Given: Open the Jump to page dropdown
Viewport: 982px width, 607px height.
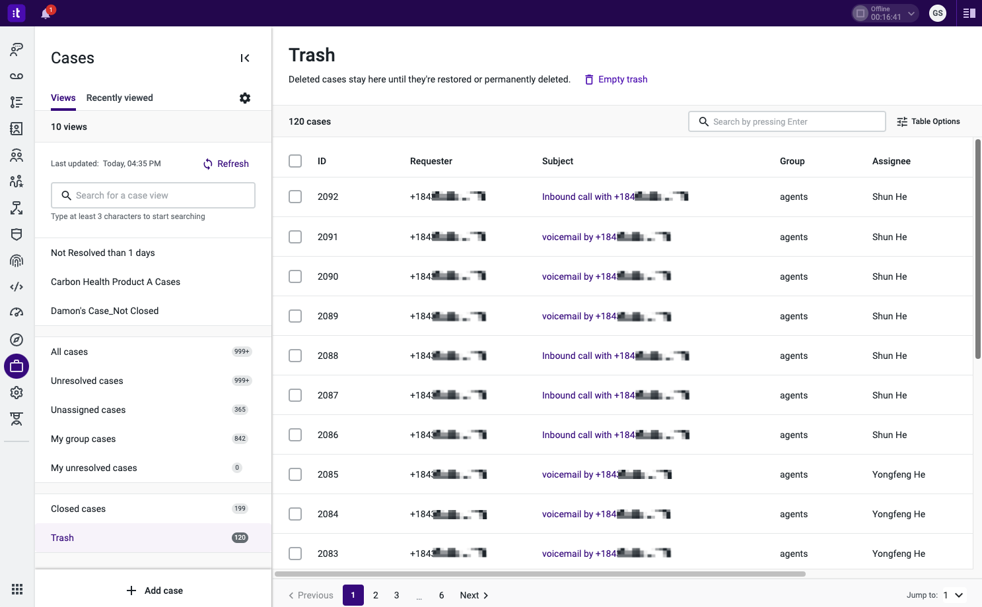Looking at the screenshot, I should click(x=953, y=595).
